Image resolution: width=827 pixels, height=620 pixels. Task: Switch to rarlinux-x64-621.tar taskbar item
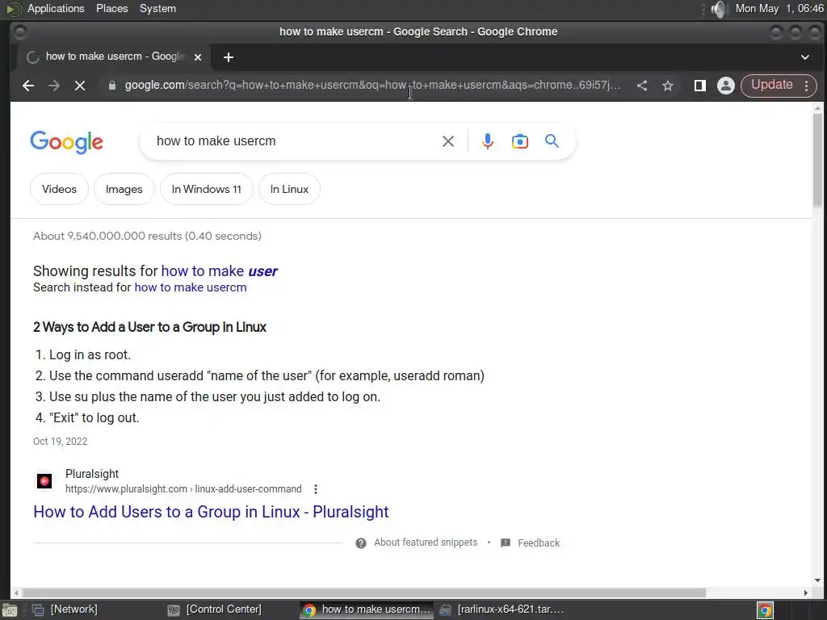click(501, 610)
